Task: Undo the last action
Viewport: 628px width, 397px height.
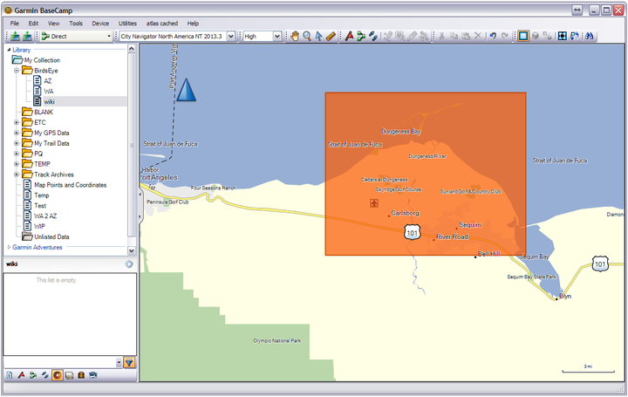Action: coord(493,36)
